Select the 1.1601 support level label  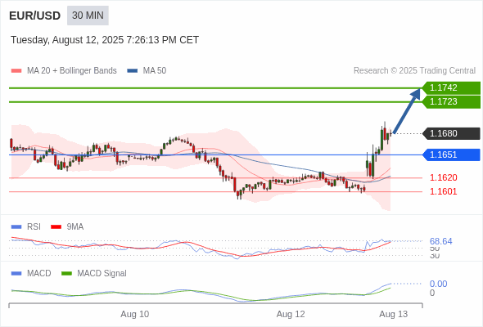coord(444,191)
